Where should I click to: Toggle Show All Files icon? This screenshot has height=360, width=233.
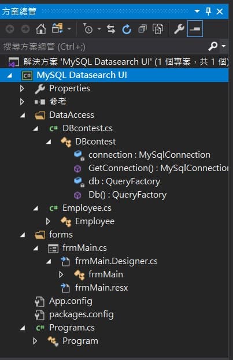pyautogui.click(x=158, y=29)
